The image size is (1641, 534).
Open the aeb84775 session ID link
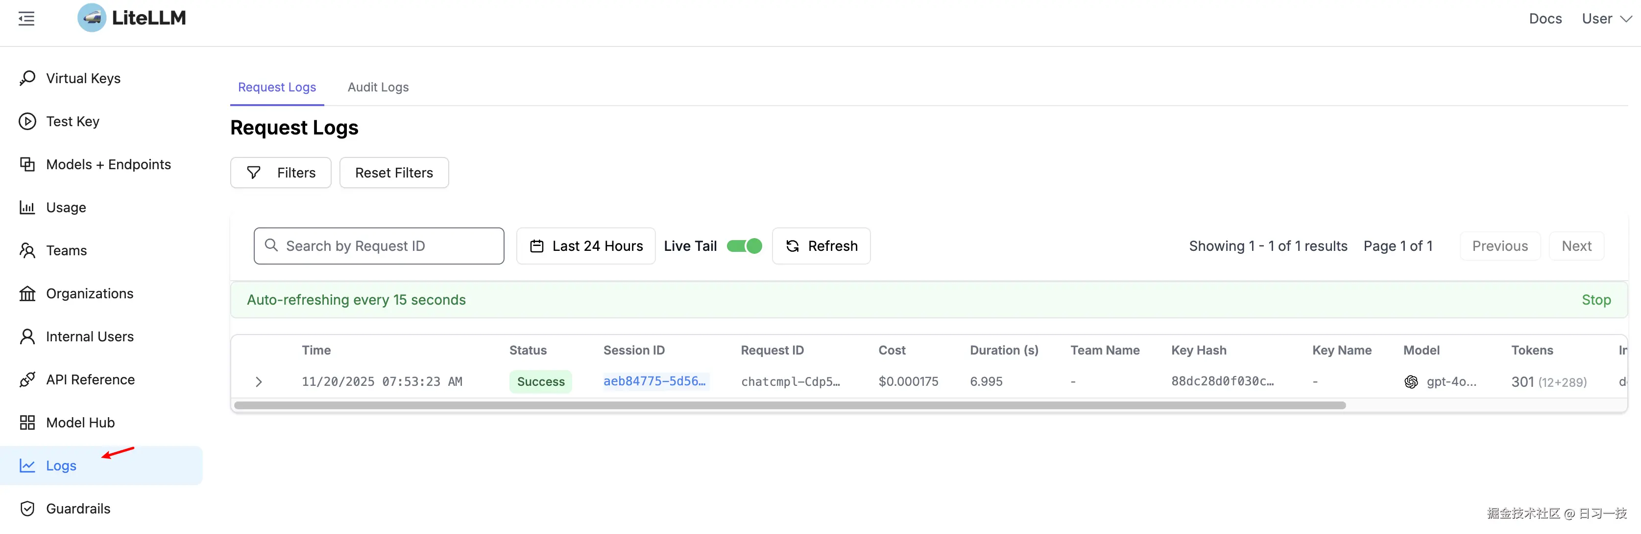tap(654, 381)
